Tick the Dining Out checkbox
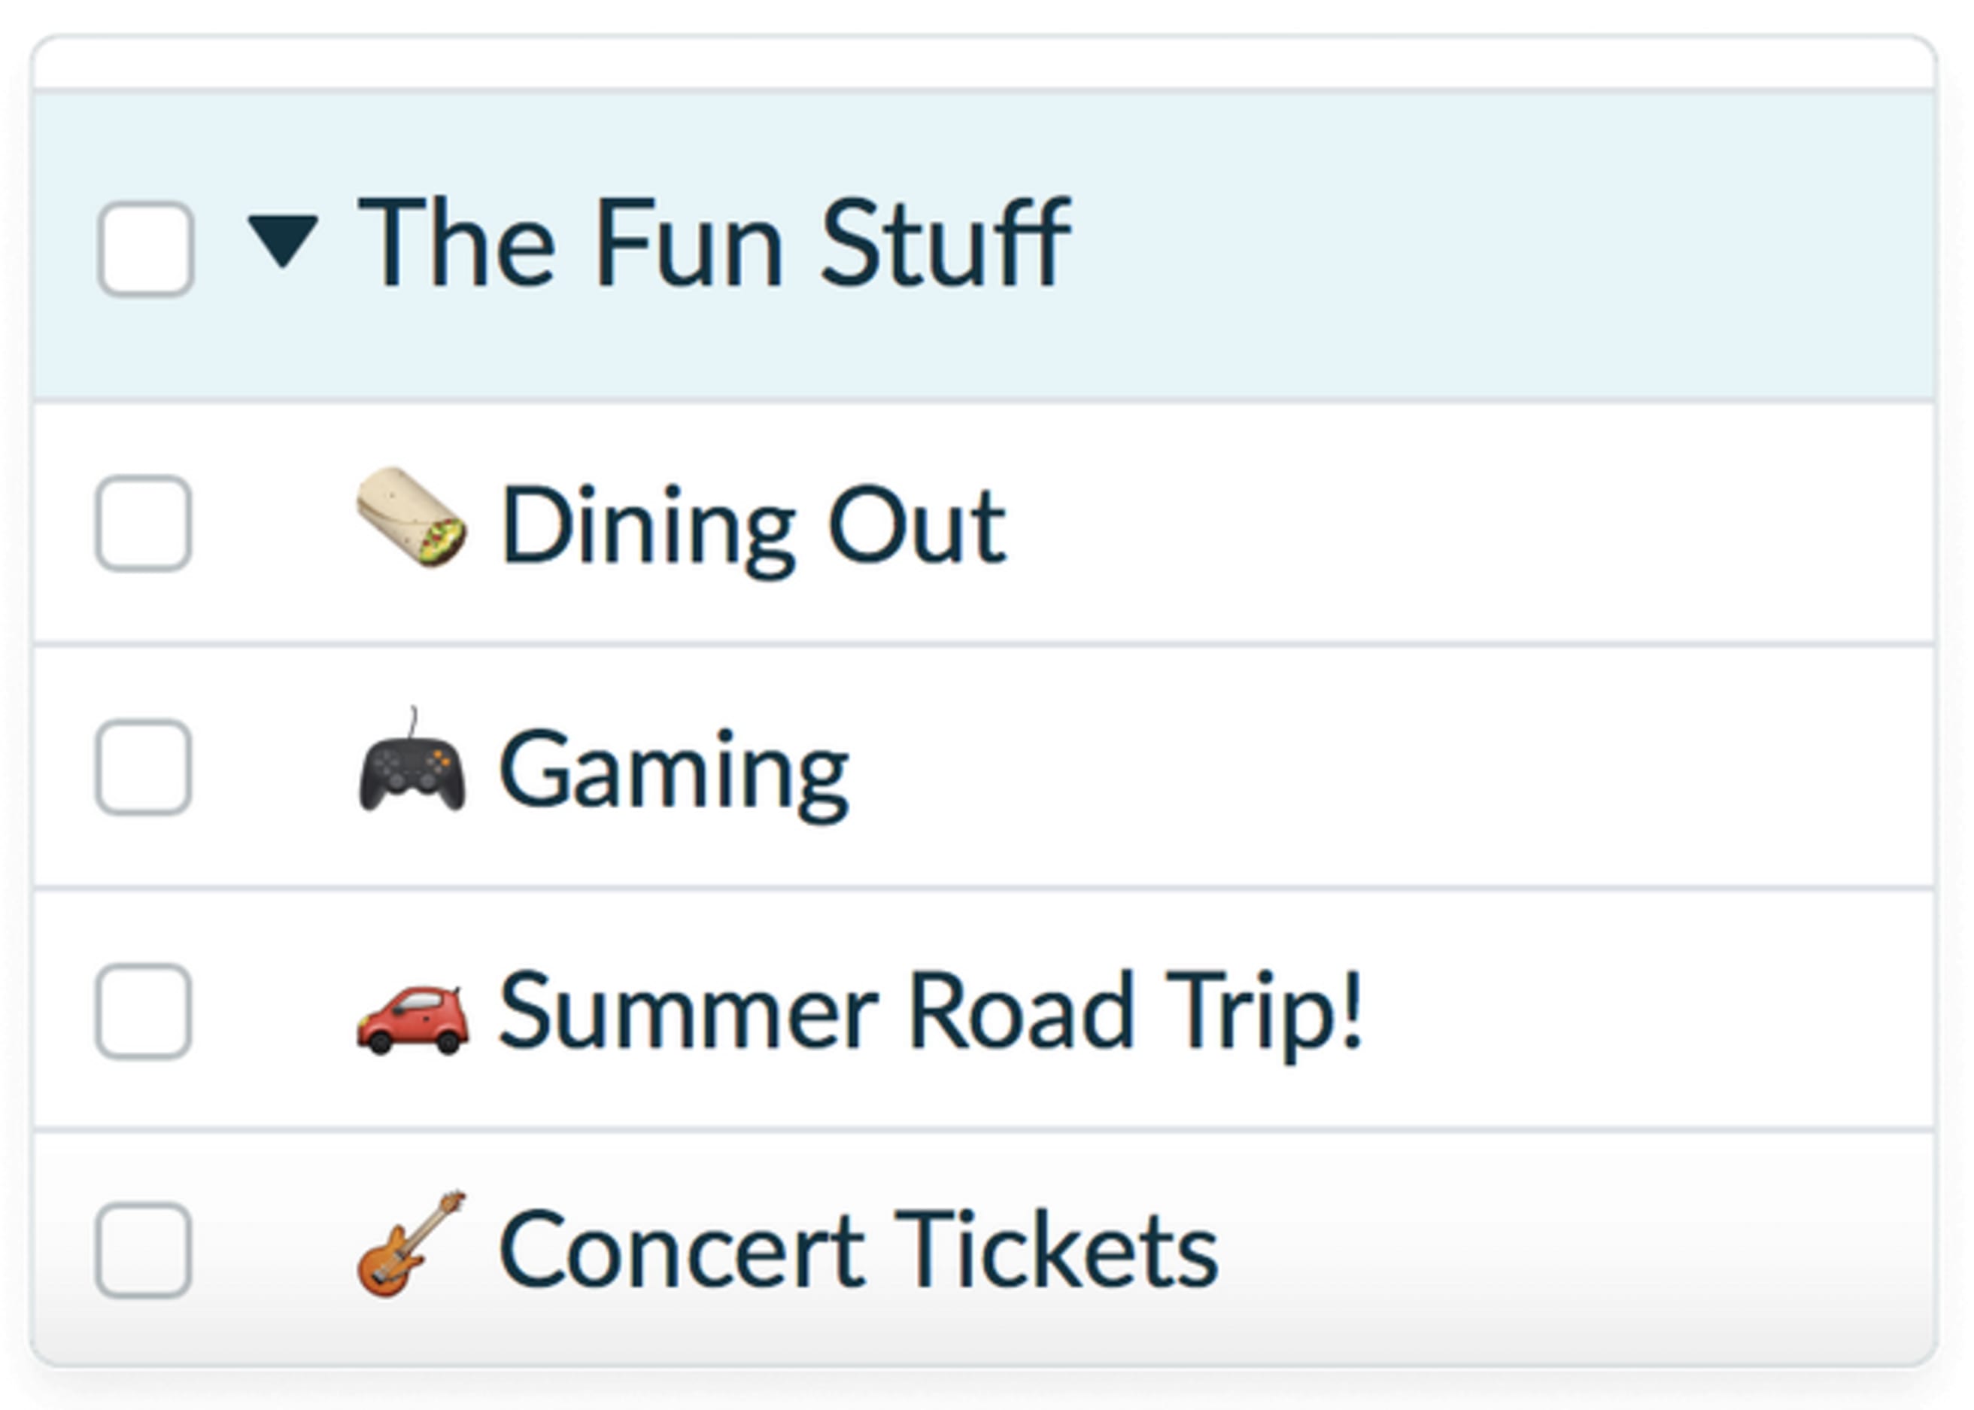Screen dimensions: 1974x1410 pyautogui.click(x=143, y=523)
